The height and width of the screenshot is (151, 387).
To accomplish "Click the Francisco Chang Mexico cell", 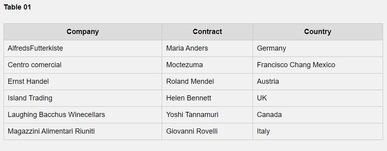I will pyautogui.click(x=318, y=65).
